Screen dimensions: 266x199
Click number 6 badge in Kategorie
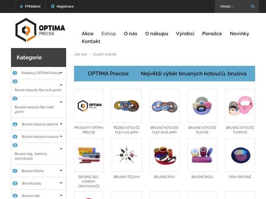click(15, 145)
